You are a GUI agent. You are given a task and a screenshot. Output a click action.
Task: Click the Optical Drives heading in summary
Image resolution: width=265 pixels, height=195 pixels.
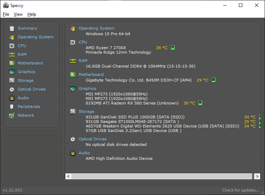92,139
